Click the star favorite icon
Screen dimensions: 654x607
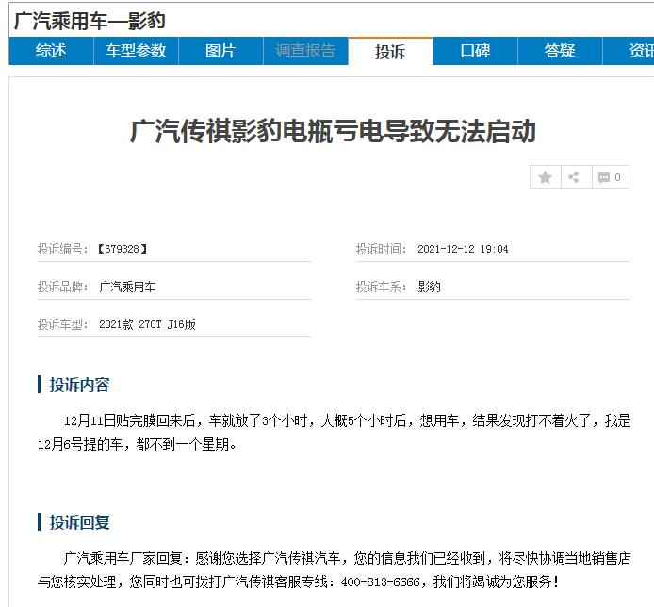click(545, 177)
